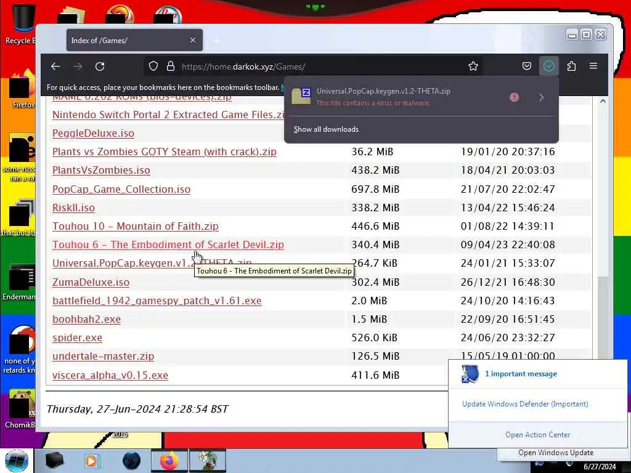Open the RiskII.iso link
631x473 pixels.
(x=74, y=208)
